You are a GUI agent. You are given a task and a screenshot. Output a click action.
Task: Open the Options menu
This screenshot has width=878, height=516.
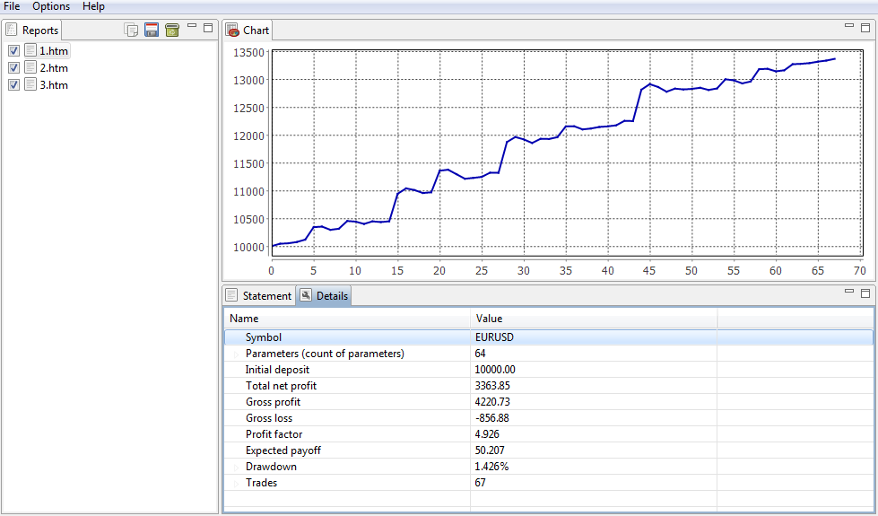click(51, 6)
